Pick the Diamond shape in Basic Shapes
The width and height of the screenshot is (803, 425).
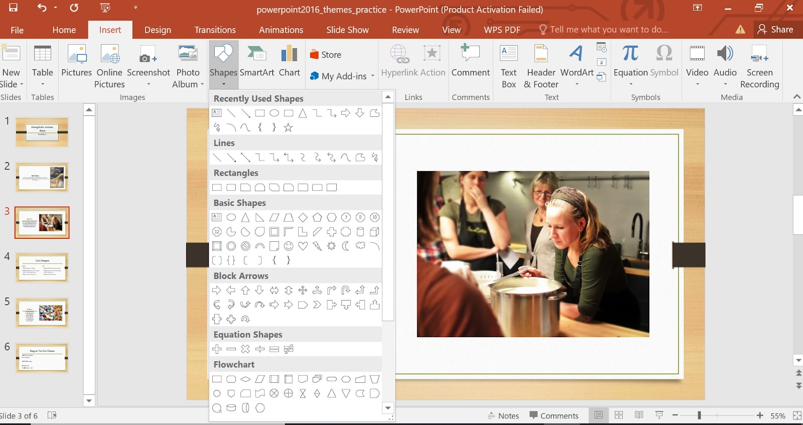303,217
